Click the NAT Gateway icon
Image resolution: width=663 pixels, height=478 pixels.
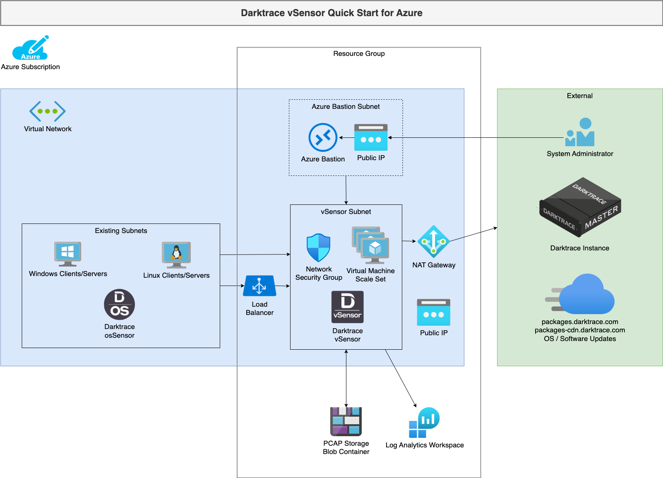click(433, 241)
